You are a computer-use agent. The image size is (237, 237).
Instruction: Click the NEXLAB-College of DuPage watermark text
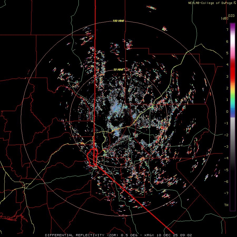click(212, 3)
